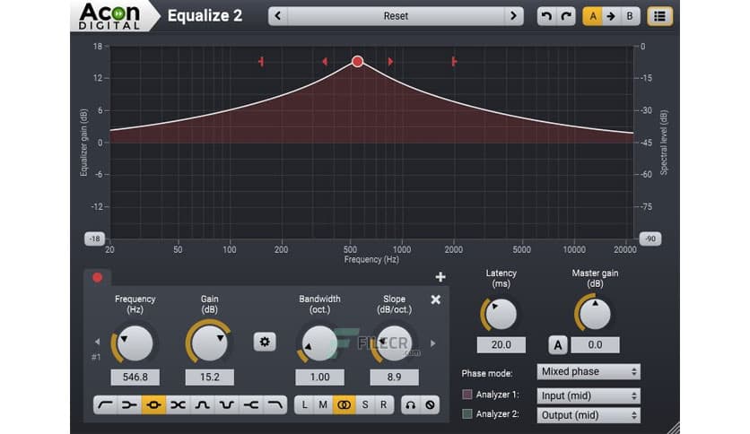Bypass the band with circle-slash icon
Screen dimensions: 750x434
tap(430, 404)
